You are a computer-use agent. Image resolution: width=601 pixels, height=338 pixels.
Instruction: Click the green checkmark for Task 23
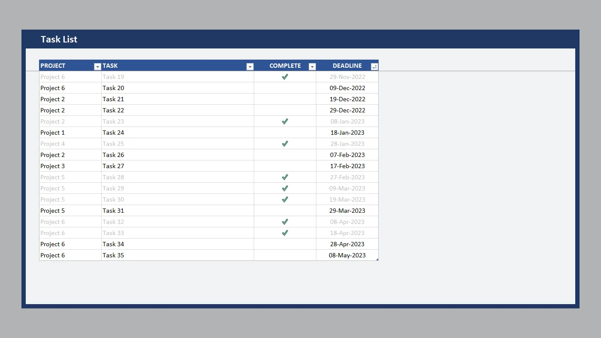pyautogui.click(x=285, y=121)
